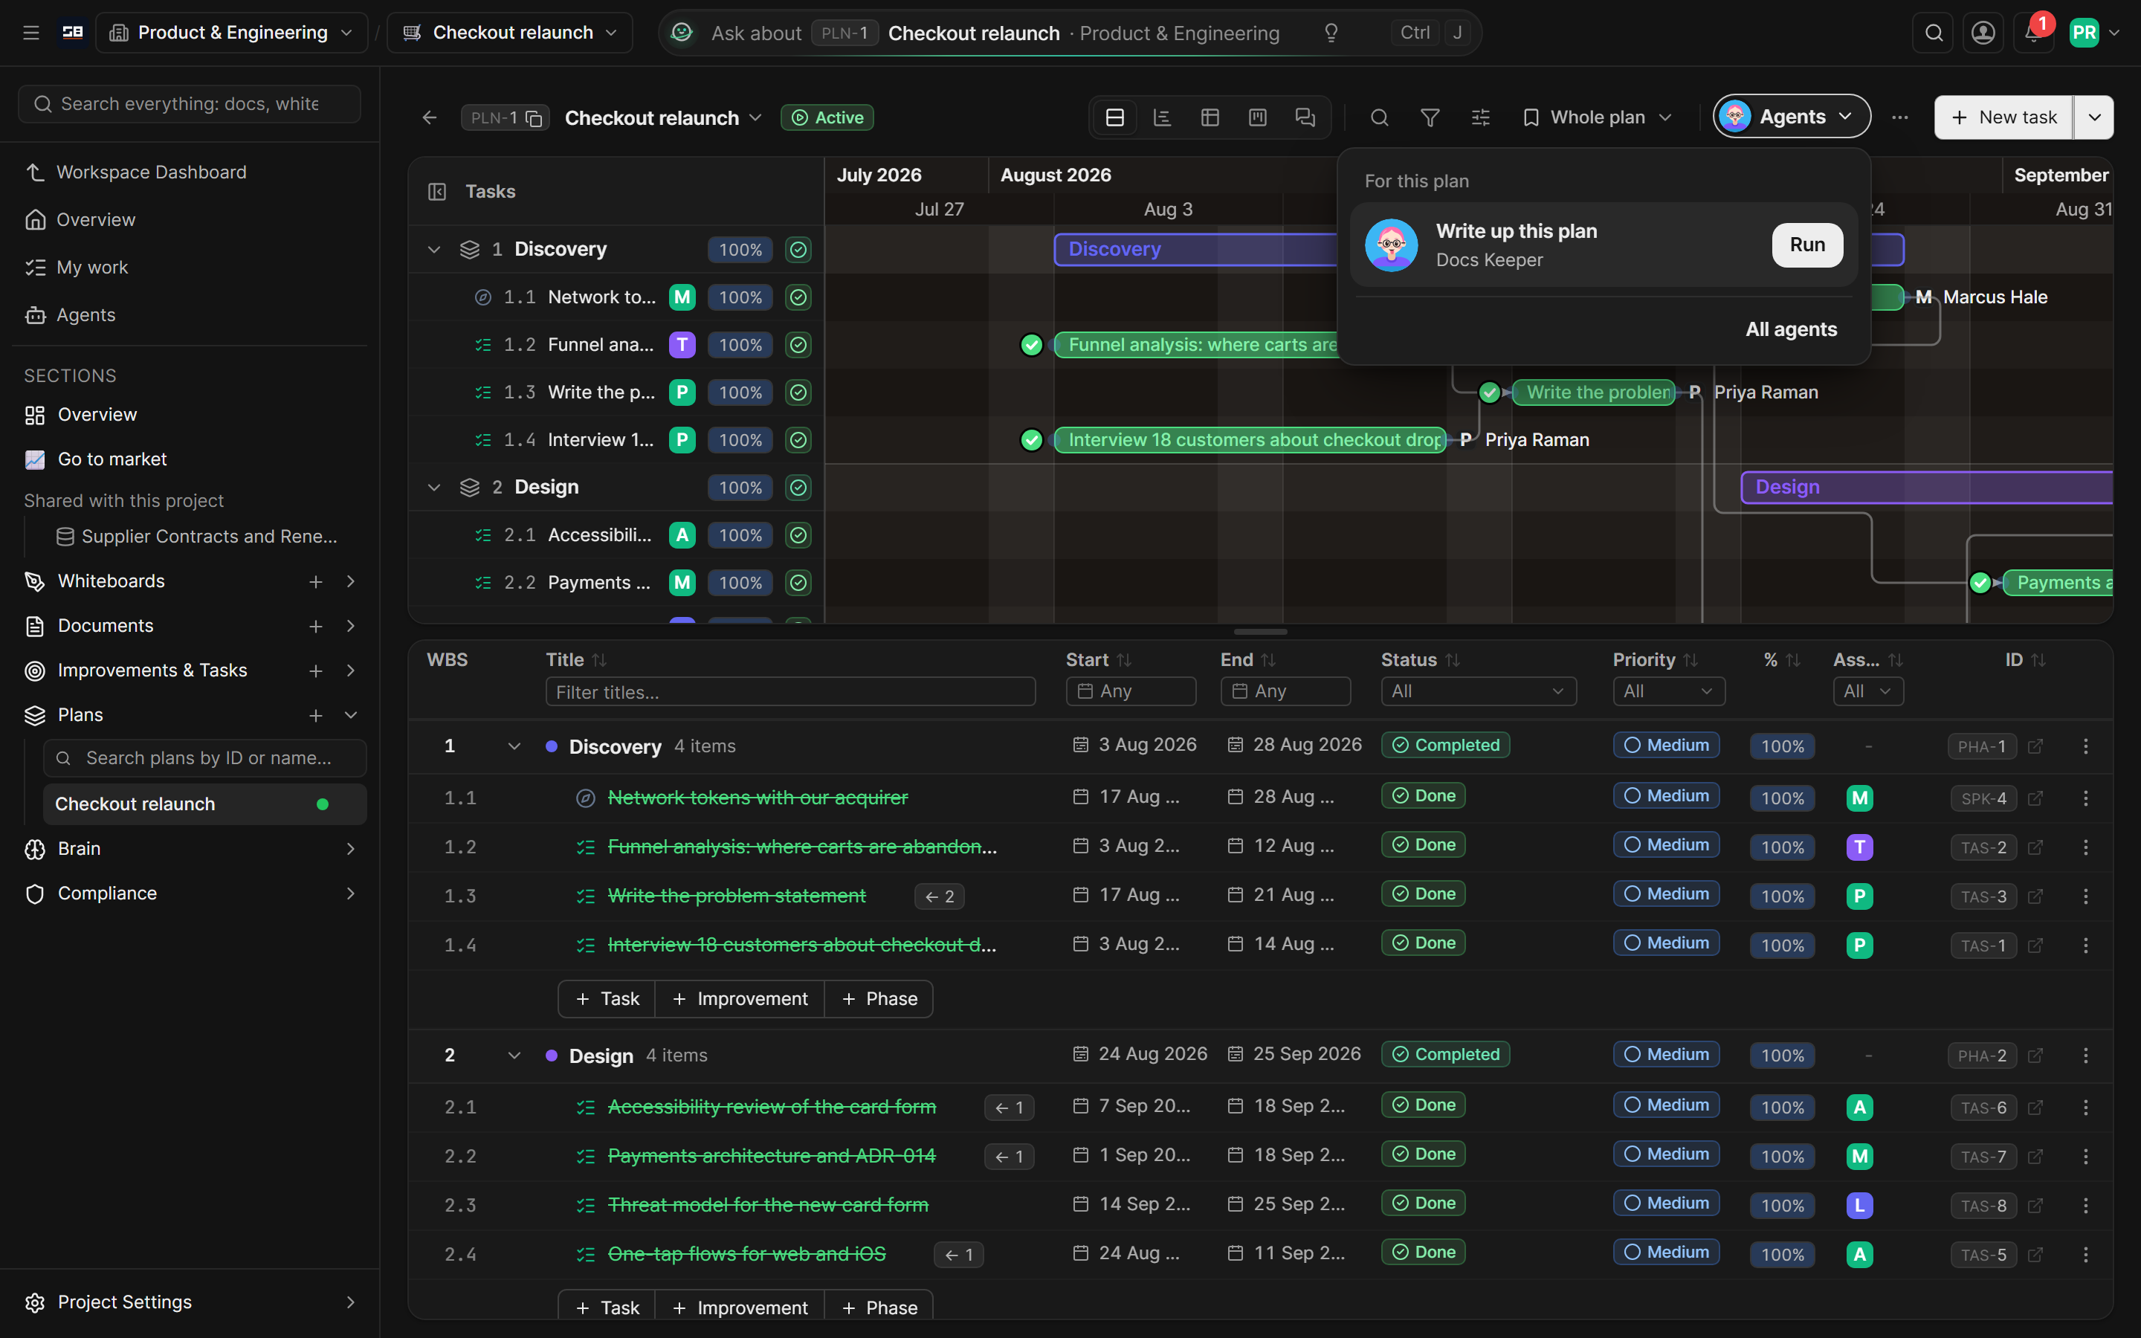Toggle completion check for 1.2 Funnel analysis
The width and height of the screenshot is (2141, 1338).
(798, 345)
